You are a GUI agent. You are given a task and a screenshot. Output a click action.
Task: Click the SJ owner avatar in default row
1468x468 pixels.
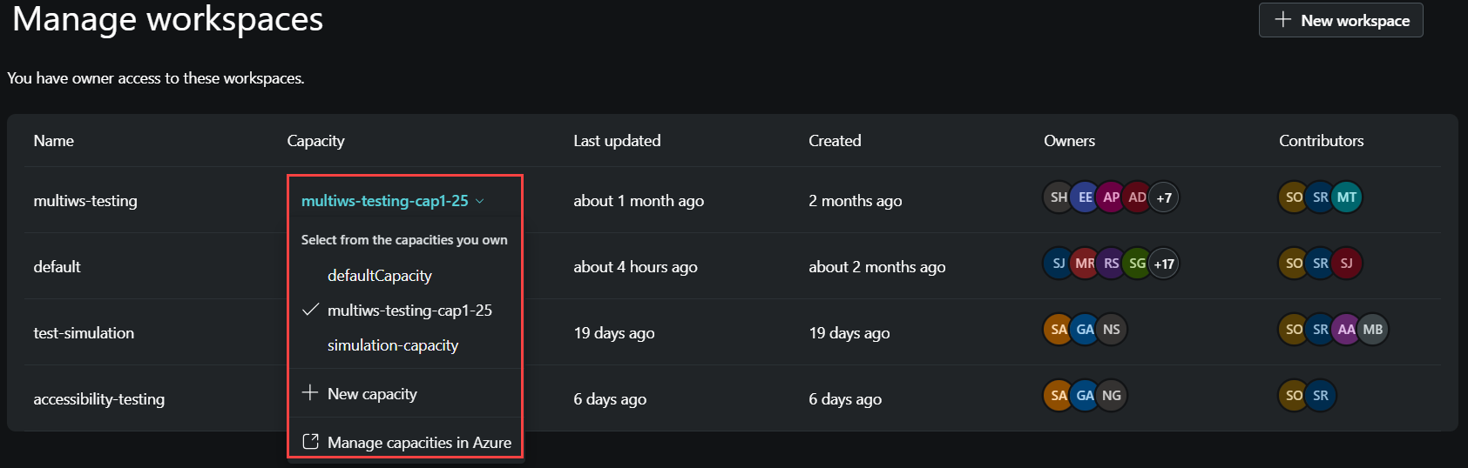pos(1059,264)
